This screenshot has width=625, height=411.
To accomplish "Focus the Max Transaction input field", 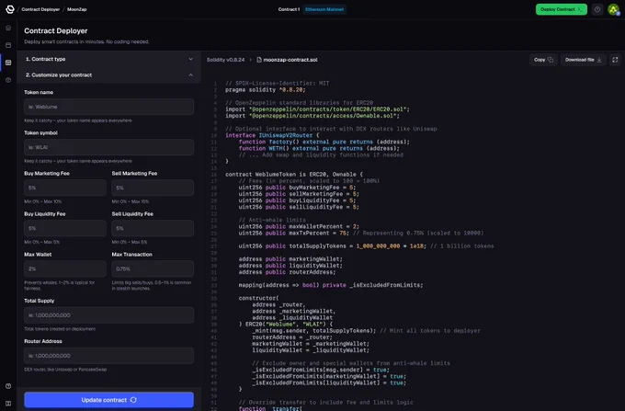I will pyautogui.click(x=153, y=269).
